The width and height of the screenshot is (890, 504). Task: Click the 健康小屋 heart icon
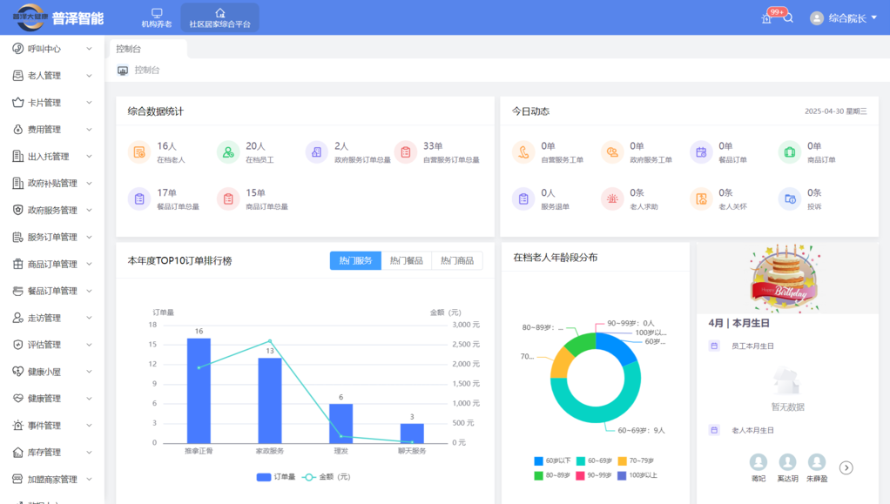(x=18, y=372)
